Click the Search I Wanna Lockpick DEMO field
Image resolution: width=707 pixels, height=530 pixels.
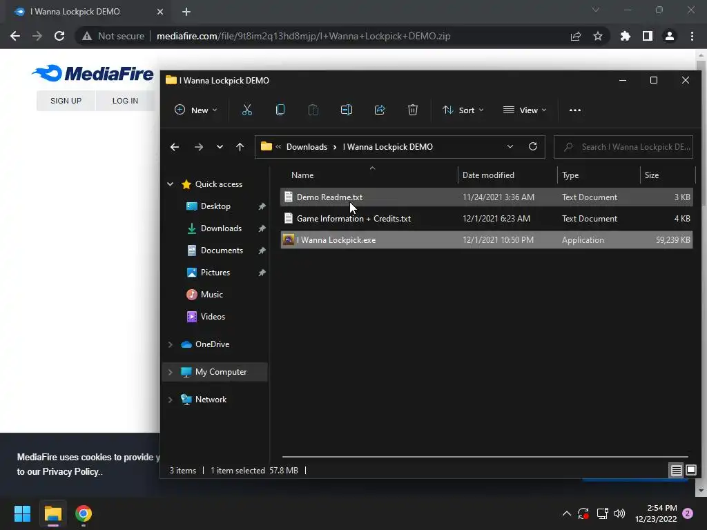[623, 147]
